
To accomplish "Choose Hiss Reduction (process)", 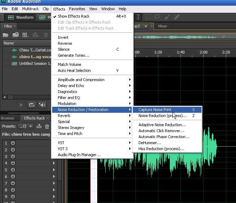I will [x=167, y=149].
